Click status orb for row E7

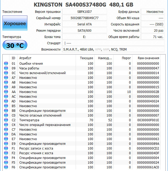point(6,139)
